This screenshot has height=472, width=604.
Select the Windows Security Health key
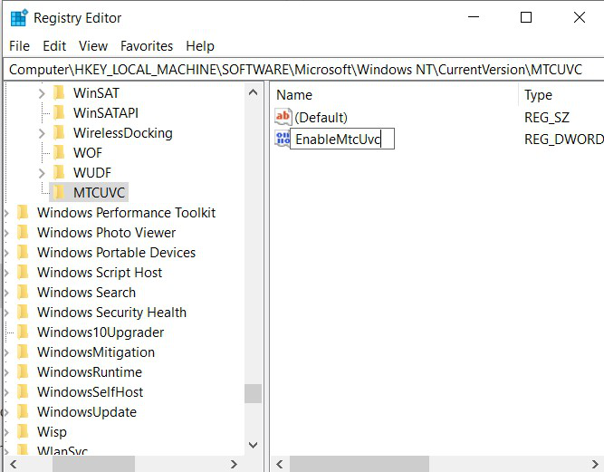click(x=111, y=312)
